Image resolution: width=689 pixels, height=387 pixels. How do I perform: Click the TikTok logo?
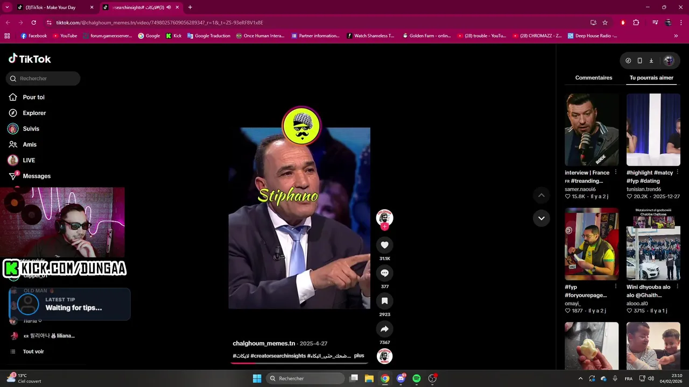(x=30, y=59)
